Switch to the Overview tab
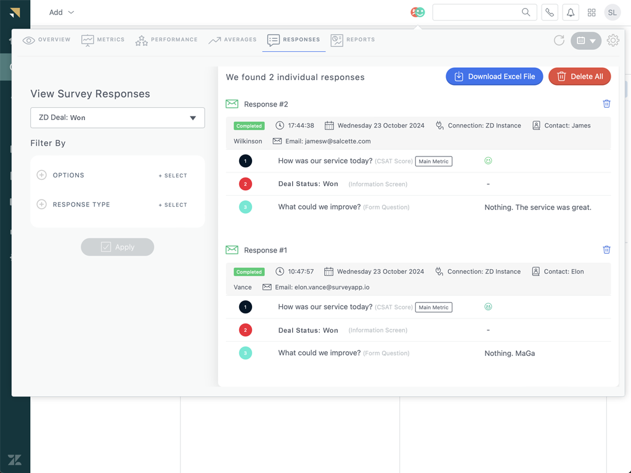Viewport: 631px width, 473px height. click(47, 40)
